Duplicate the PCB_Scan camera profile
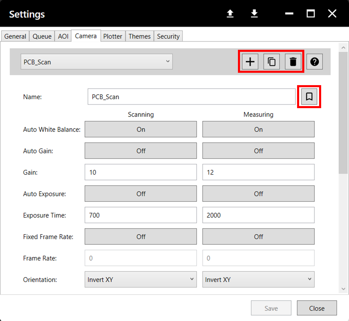Screen dimensions: 349x321 [x=271, y=61]
